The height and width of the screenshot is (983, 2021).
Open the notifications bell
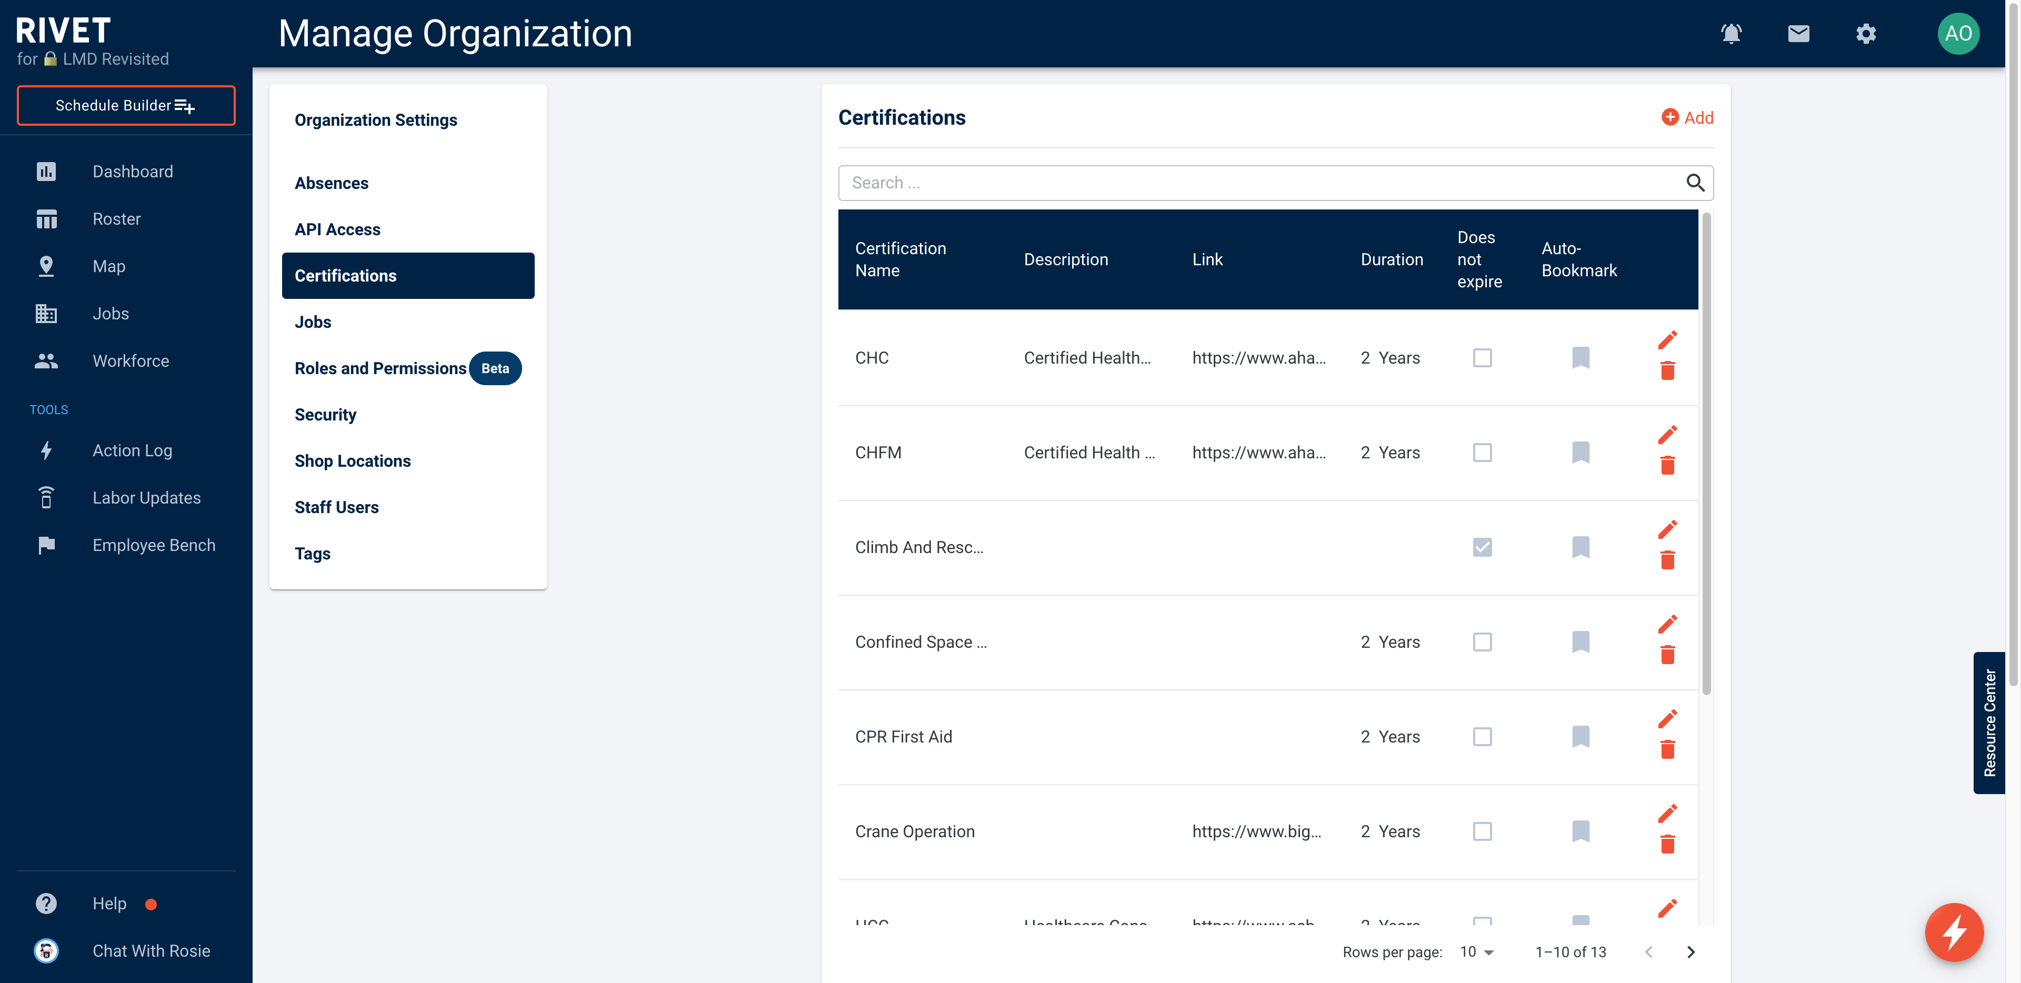coord(1730,34)
